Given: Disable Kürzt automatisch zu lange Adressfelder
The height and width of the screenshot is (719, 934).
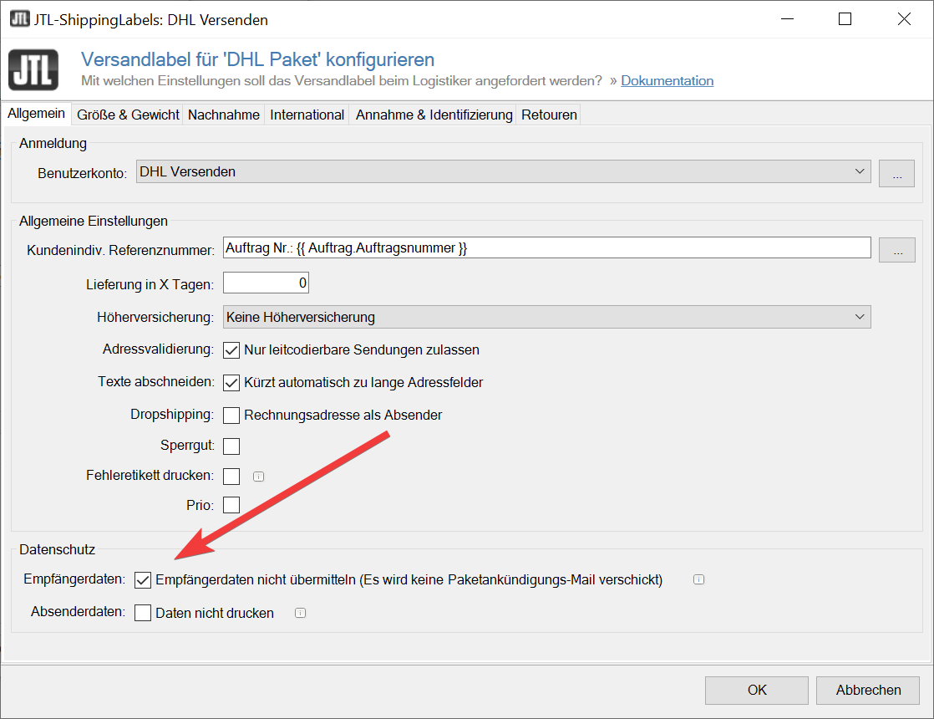Looking at the screenshot, I should 231,383.
